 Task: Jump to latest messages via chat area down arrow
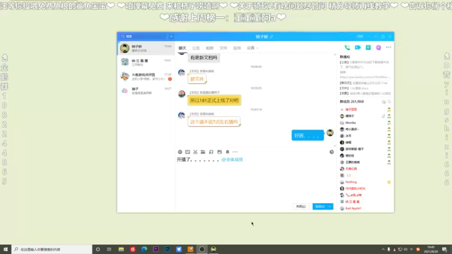point(334,146)
